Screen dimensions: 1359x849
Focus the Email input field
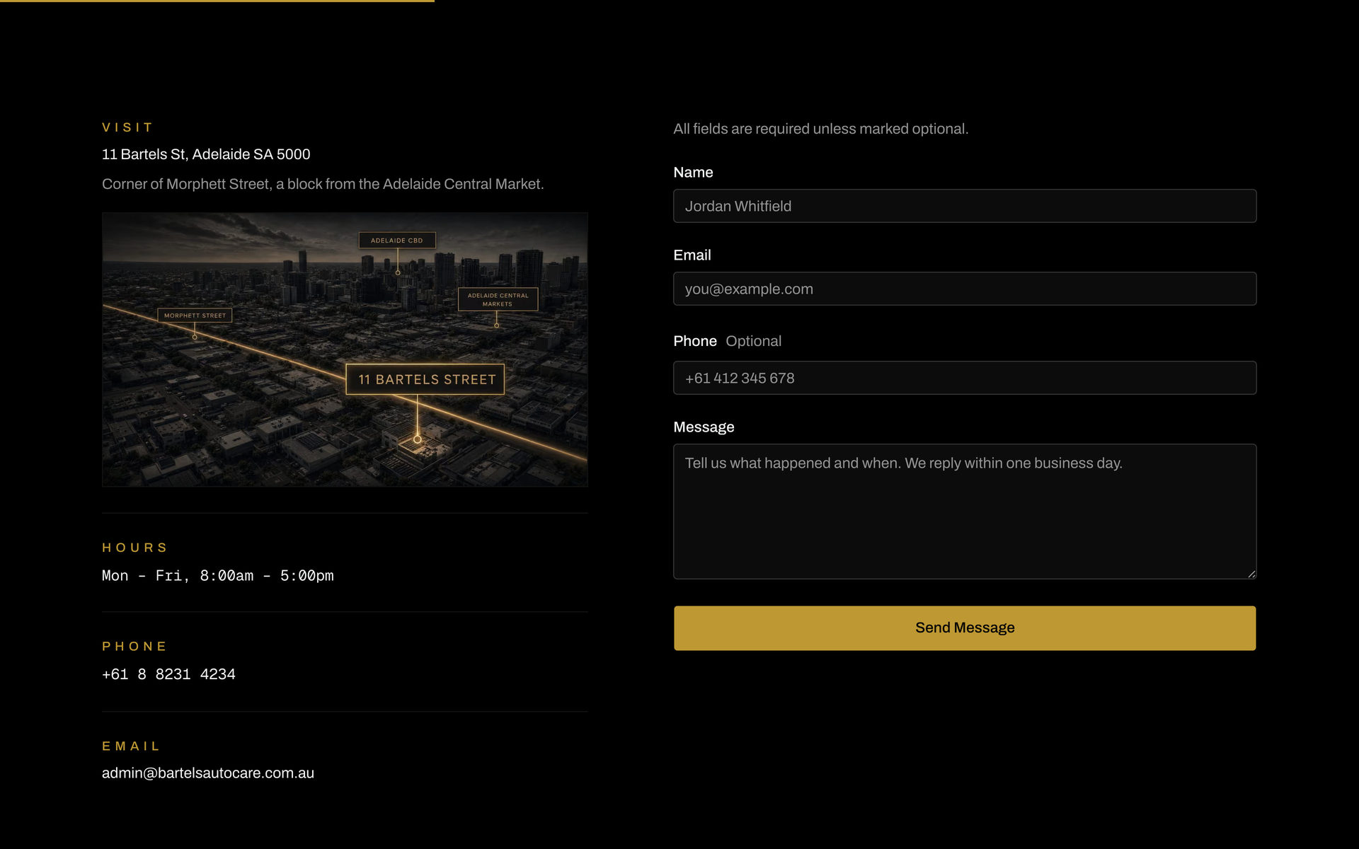pos(965,289)
